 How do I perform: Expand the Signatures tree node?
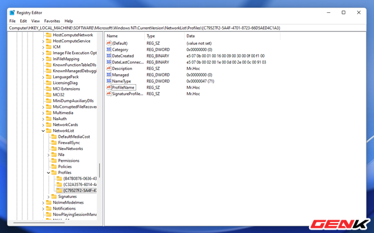click(x=49, y=197)
